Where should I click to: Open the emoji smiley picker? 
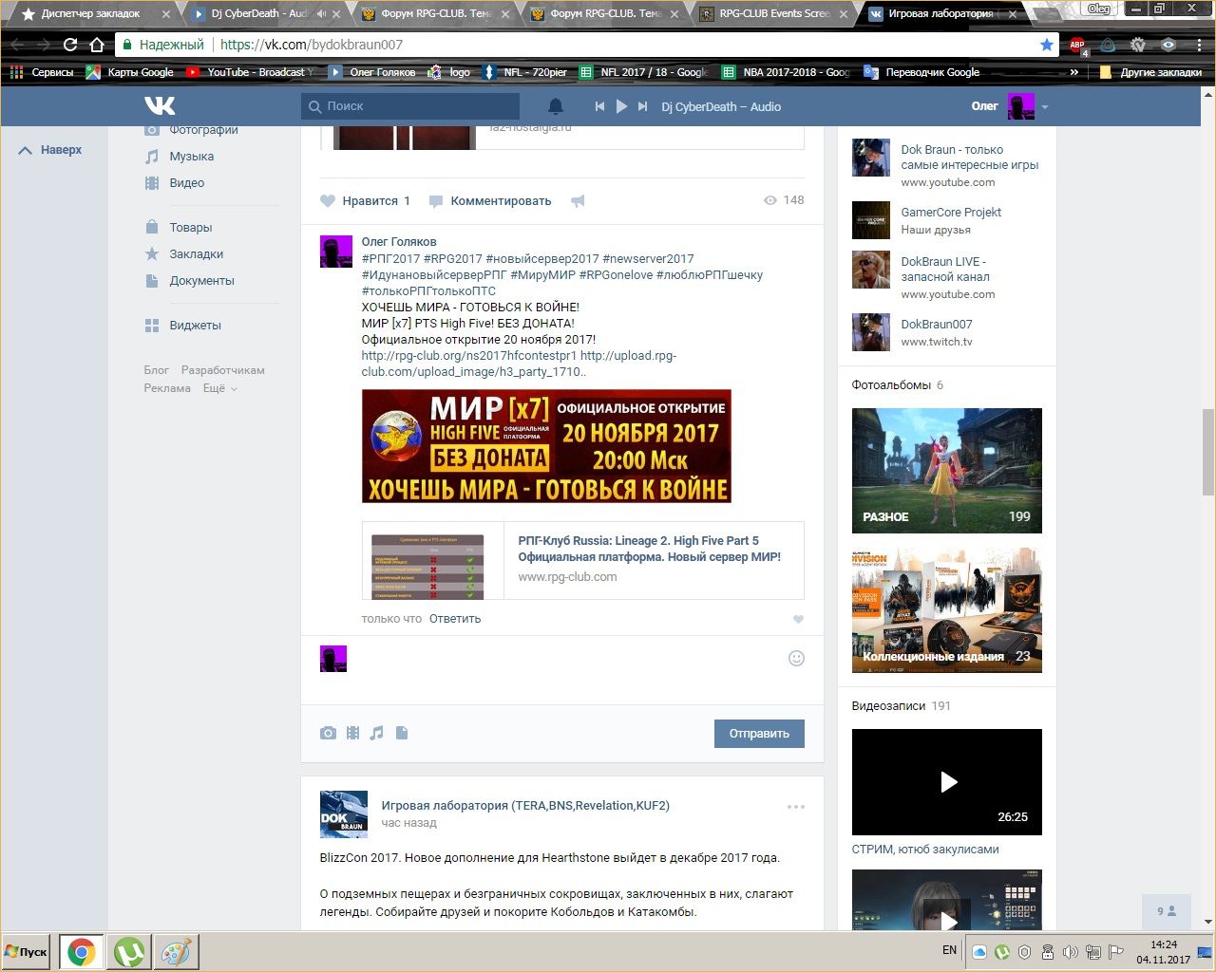tap(796, 659)
